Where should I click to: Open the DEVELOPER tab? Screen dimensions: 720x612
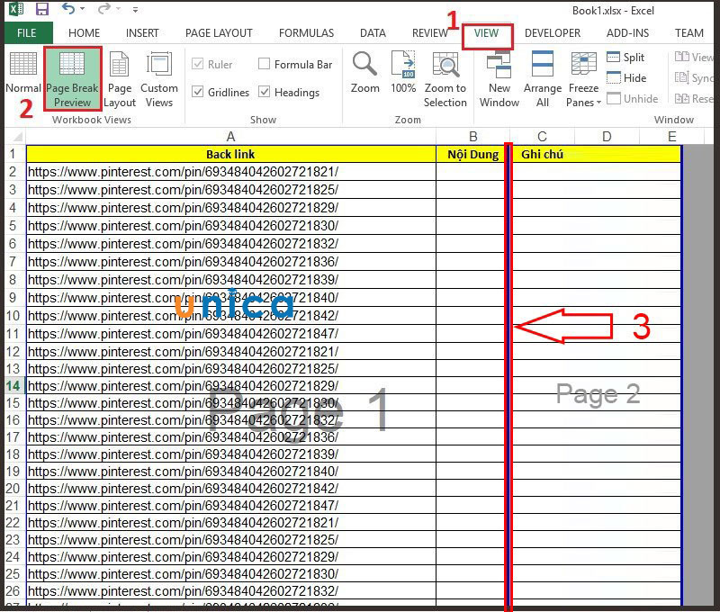553,33
